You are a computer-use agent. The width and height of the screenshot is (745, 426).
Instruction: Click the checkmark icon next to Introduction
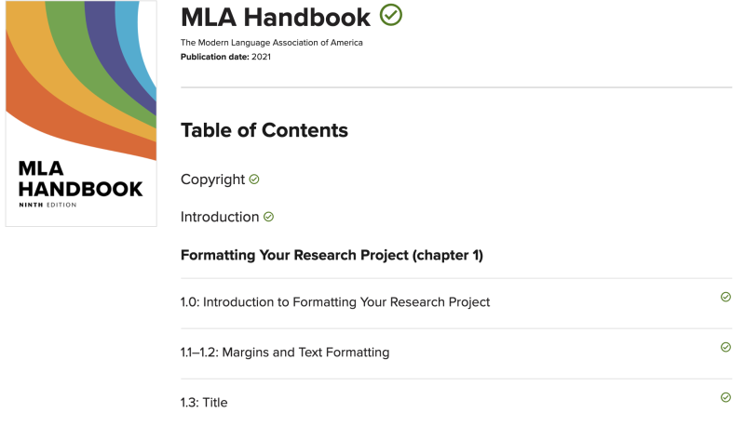point(269,217)
